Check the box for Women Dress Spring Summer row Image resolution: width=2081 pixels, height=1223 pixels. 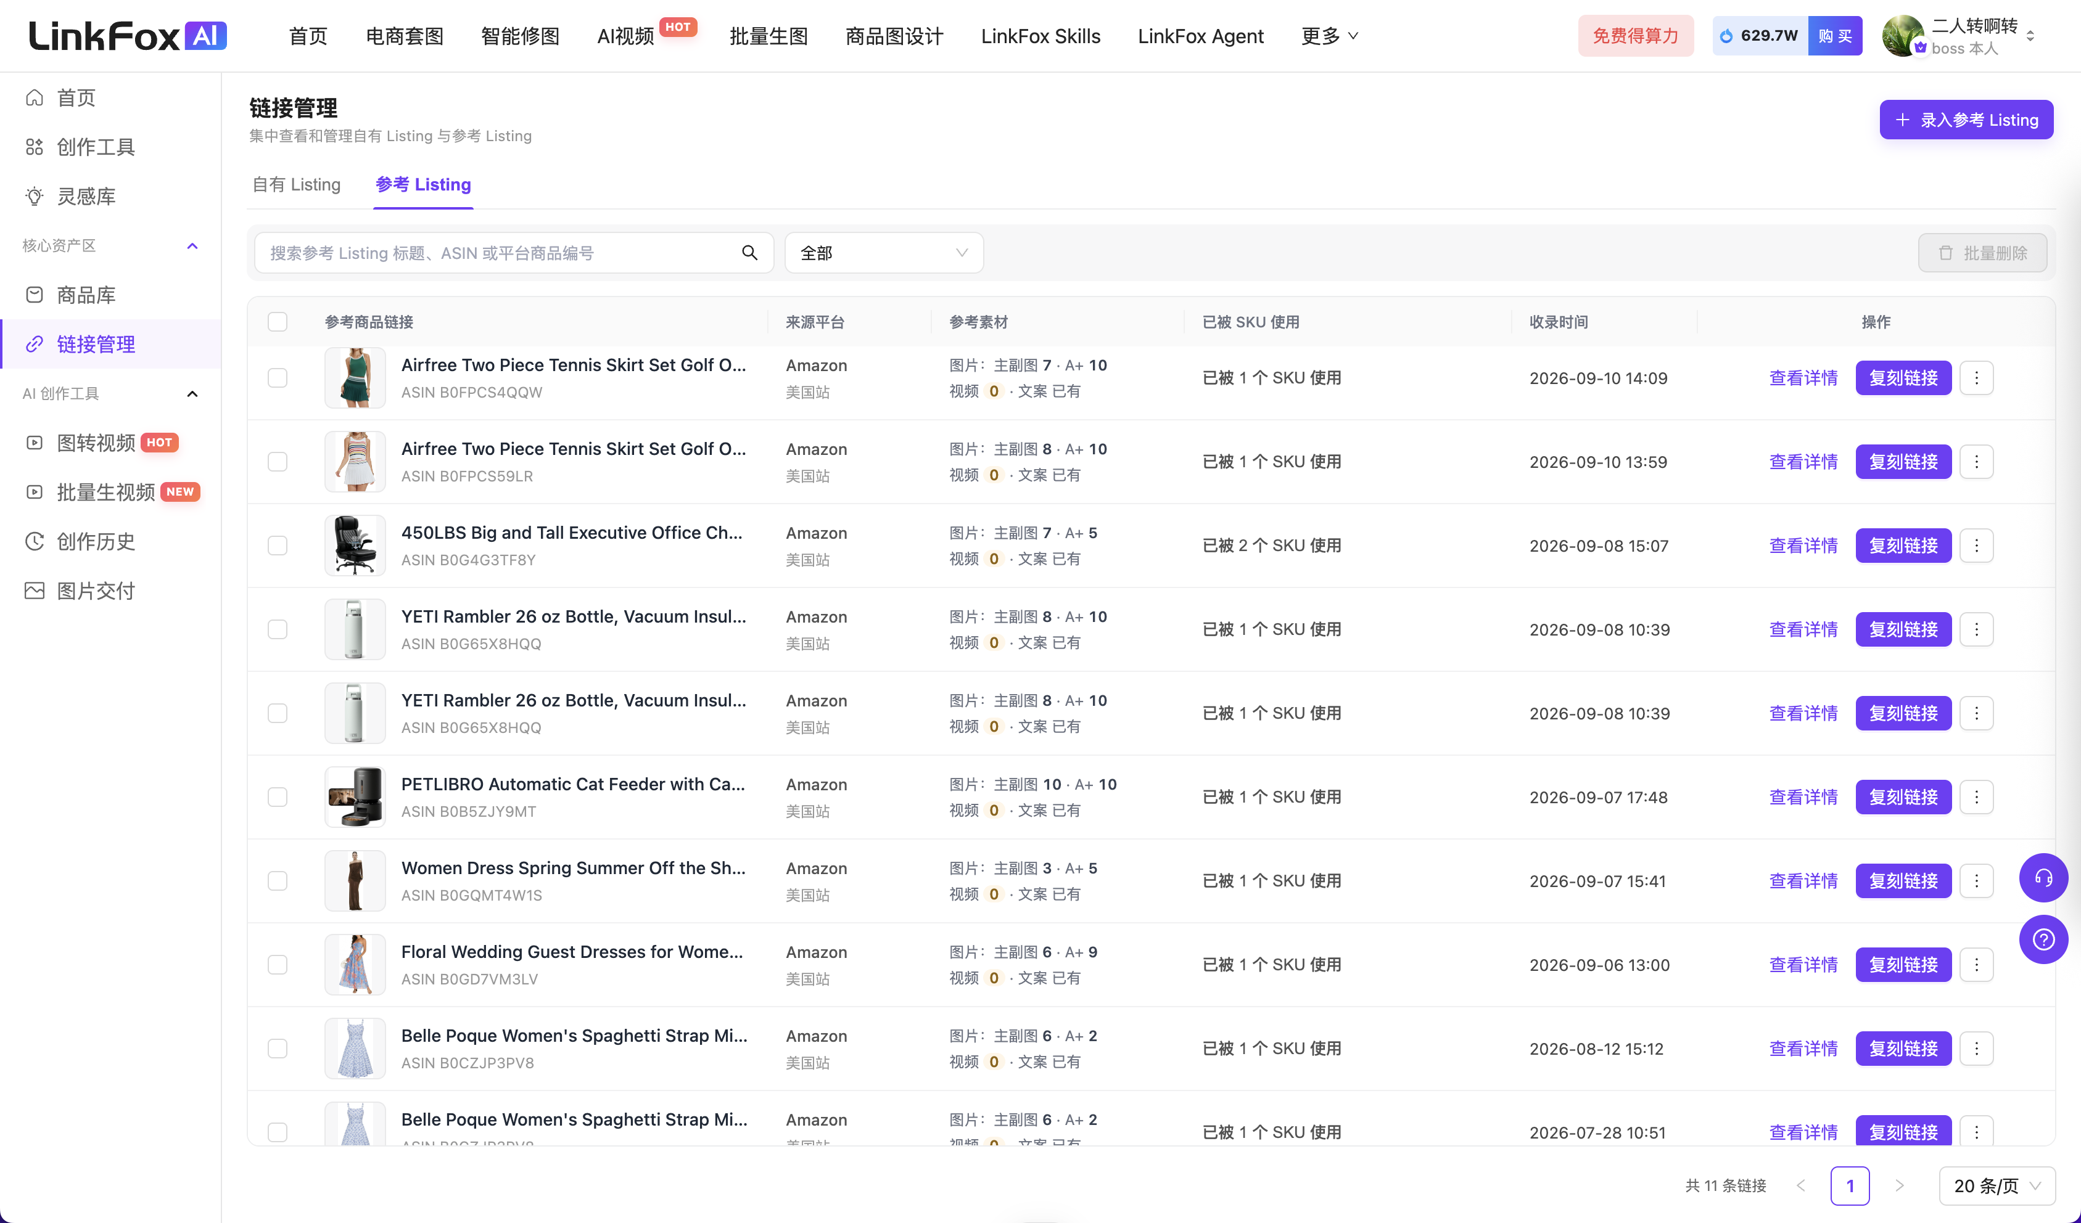(x=278, y=880)
